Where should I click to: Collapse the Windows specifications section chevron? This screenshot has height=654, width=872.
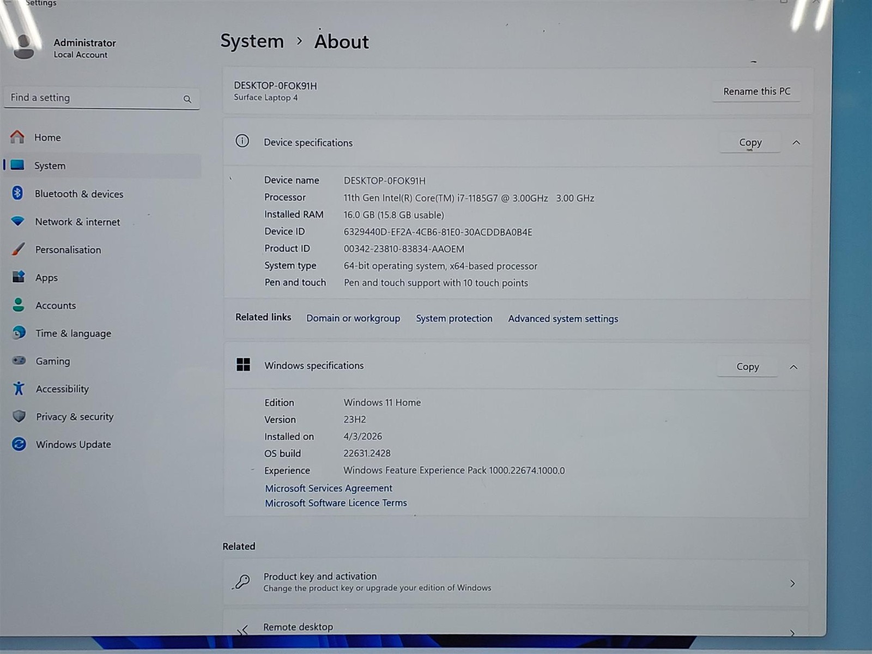click(x=794, y=367)
